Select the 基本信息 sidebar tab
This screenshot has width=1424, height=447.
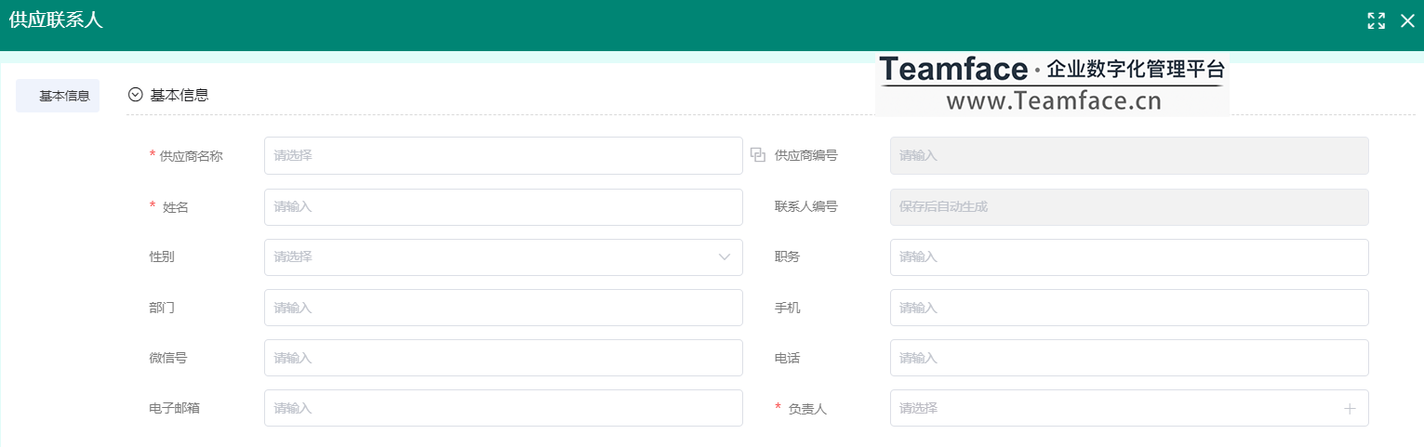point(58,96)
